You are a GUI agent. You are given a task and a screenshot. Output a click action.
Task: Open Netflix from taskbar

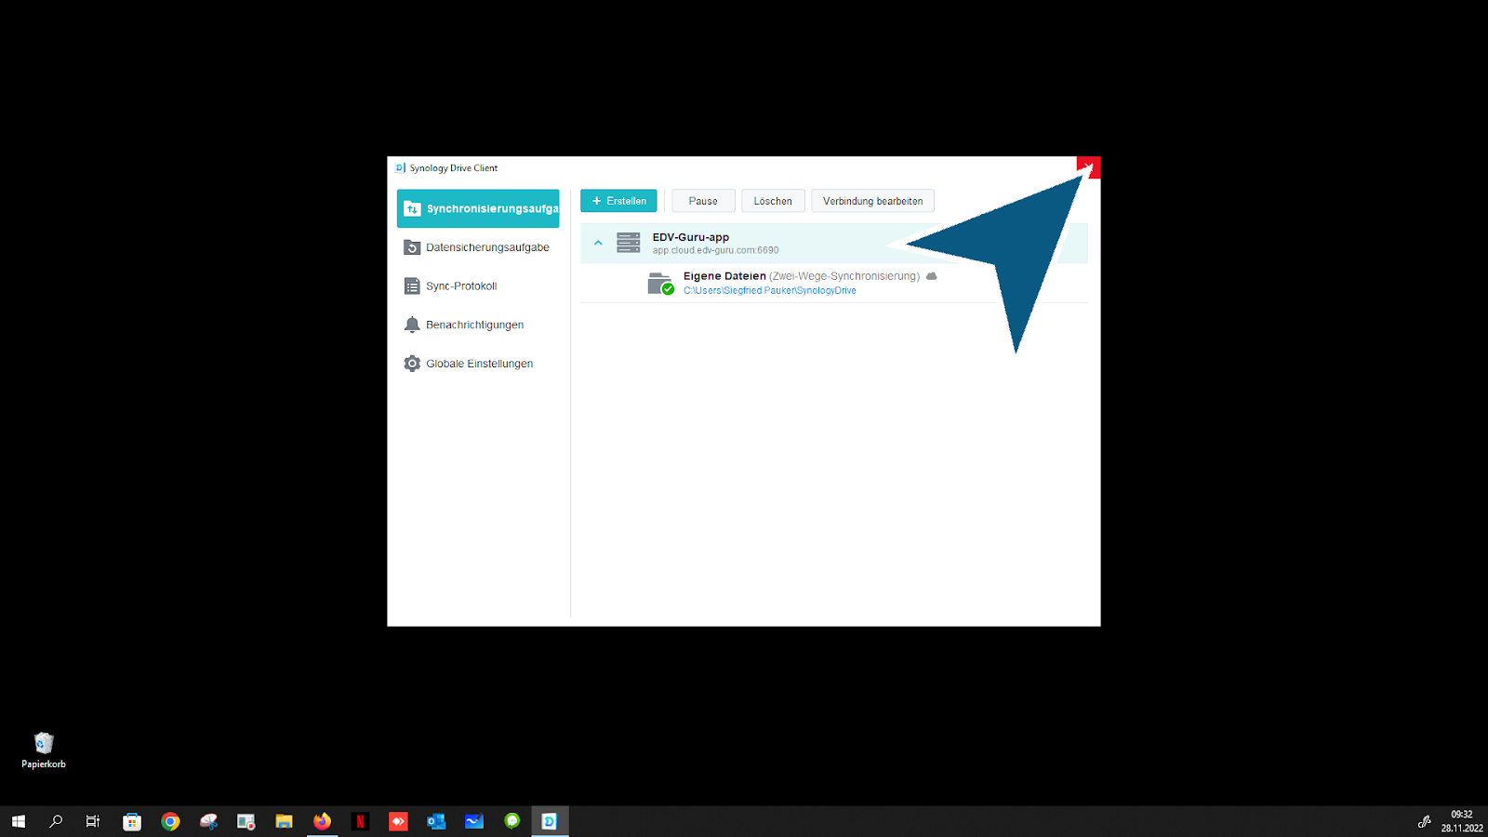360,821
